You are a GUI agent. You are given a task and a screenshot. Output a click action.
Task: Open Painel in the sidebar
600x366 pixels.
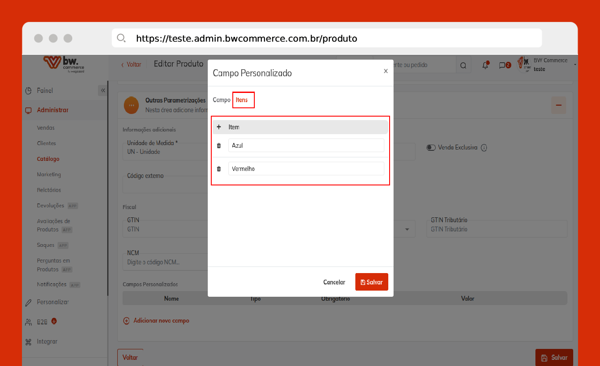coord(45,91)
